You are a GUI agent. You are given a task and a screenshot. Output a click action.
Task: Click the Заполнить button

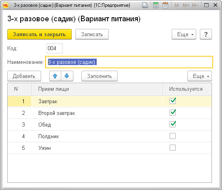pyautogui.click(x=100, y=76)
